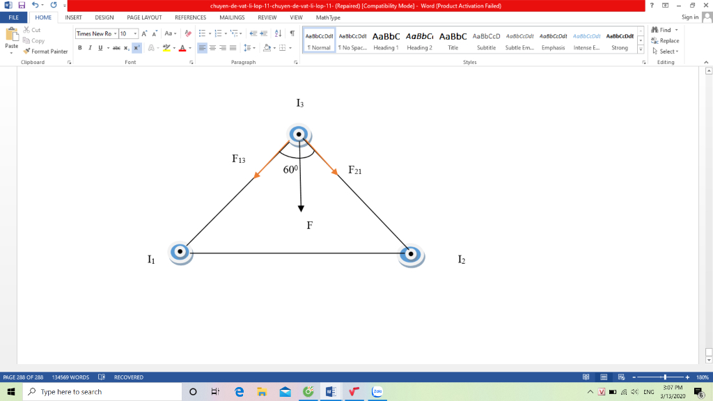Apply text highlight color
The width and height of the screenshot is (713, 401).
click(166, 48)
